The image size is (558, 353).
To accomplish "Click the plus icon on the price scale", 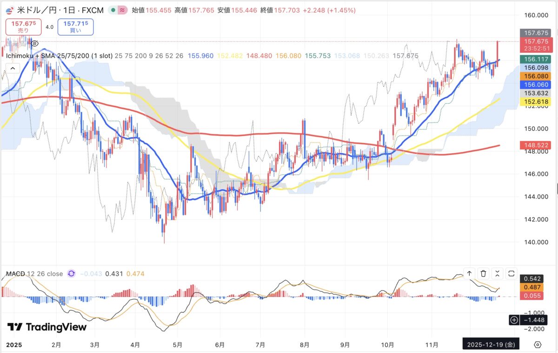I will [x=514, y=320].
